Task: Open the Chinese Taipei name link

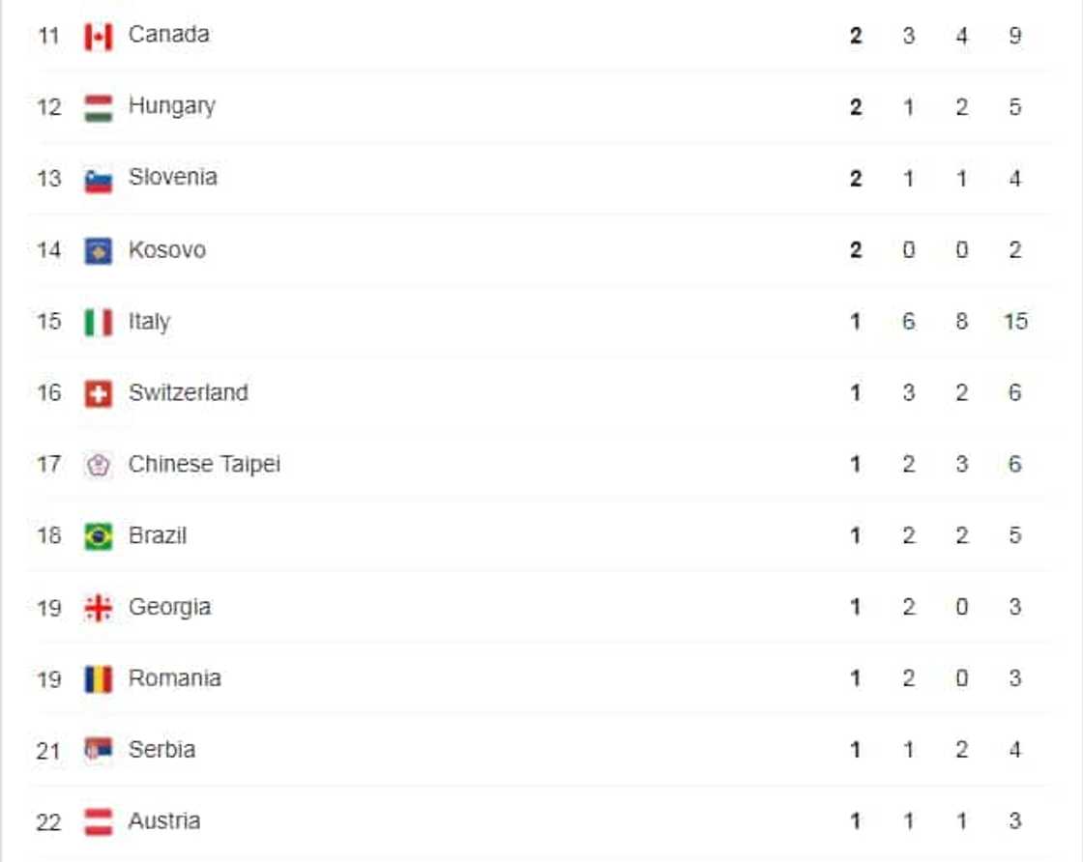Action: click(x=204, y=464)
